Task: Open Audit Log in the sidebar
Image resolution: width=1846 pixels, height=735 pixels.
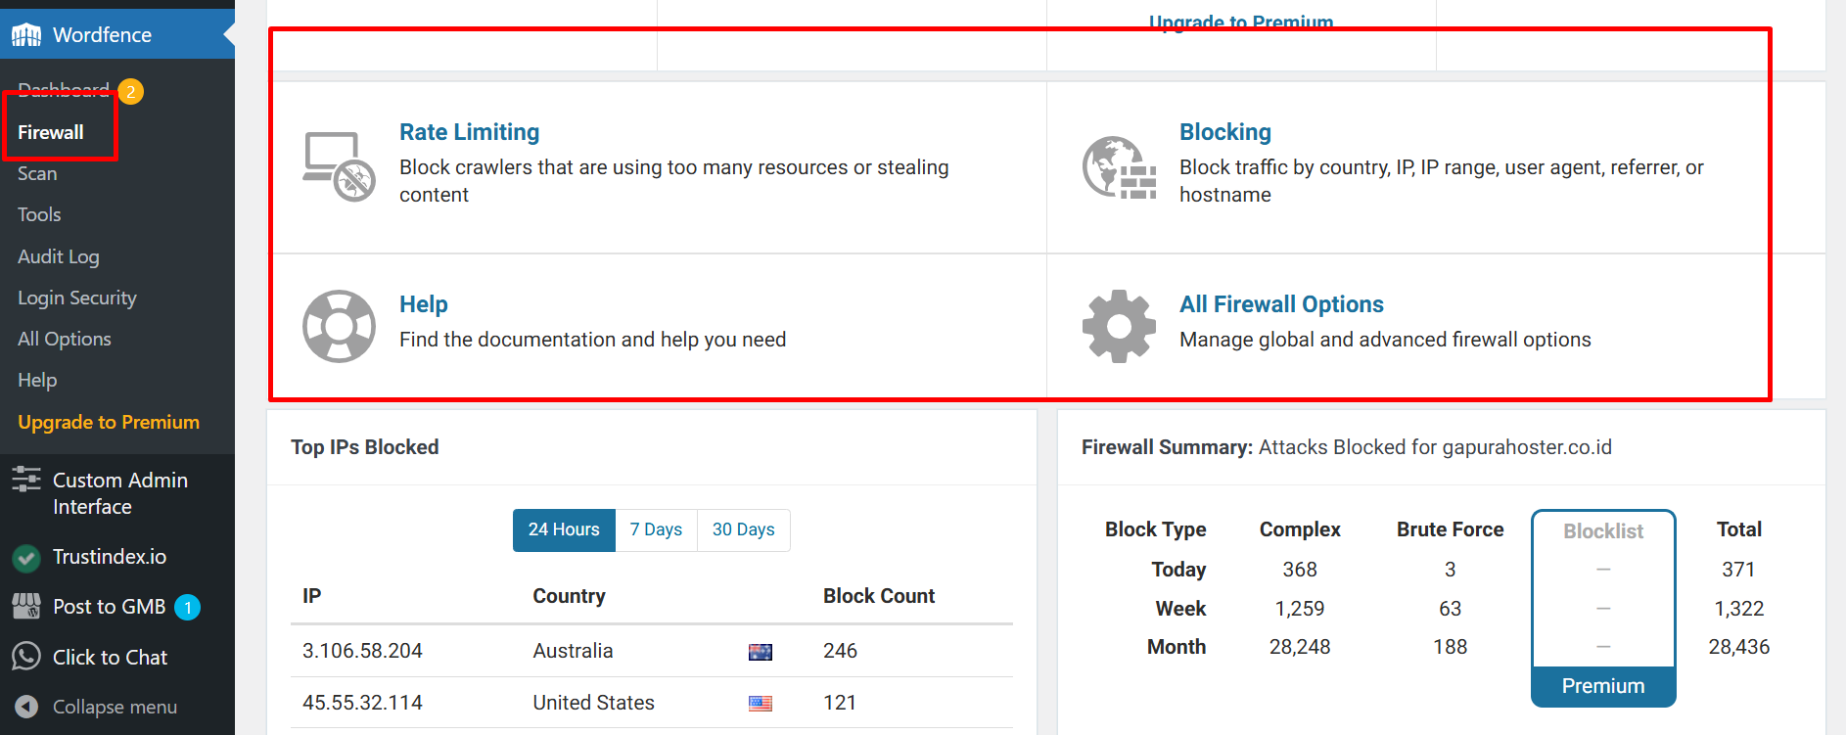Action: pyautogui.click(x=59, y=256)
